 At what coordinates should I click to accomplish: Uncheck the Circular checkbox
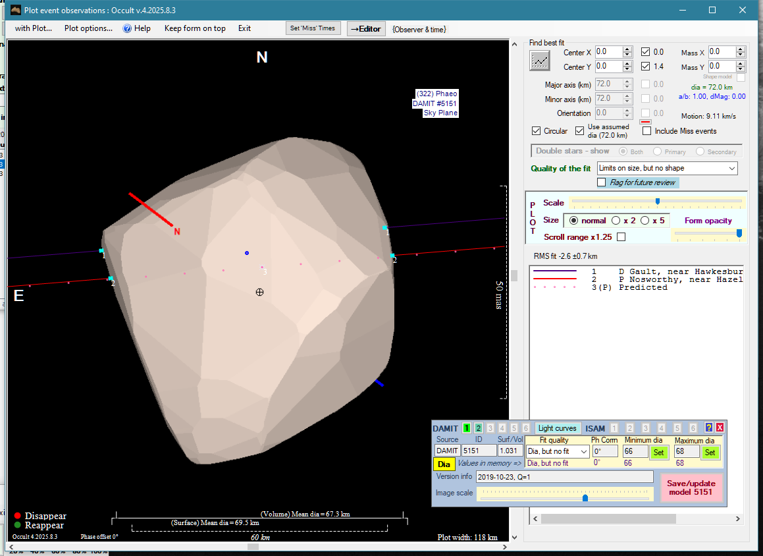pyautogui.click(x=536, y=131)
